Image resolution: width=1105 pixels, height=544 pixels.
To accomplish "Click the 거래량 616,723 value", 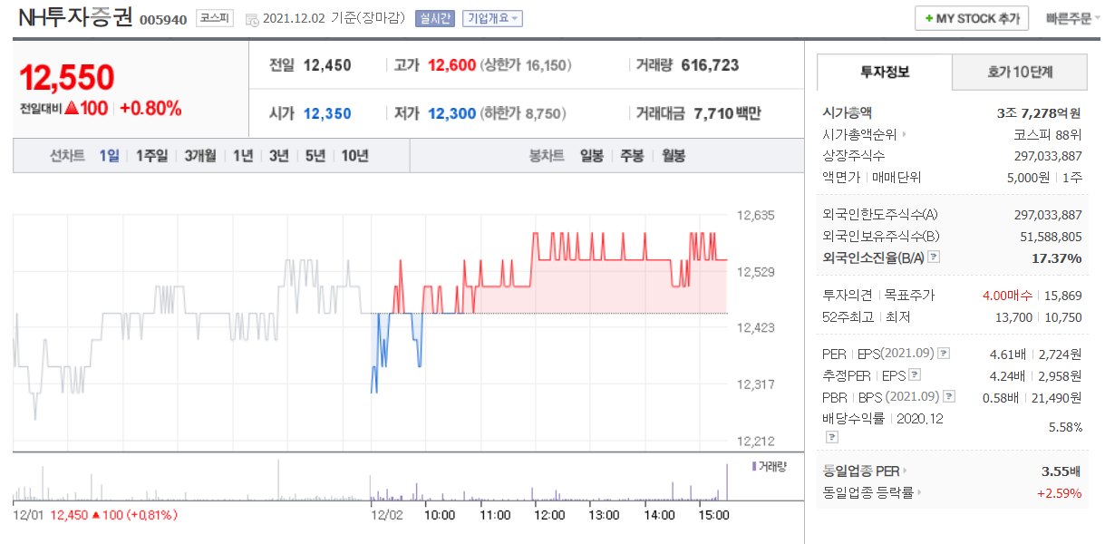I will point(710,65).
